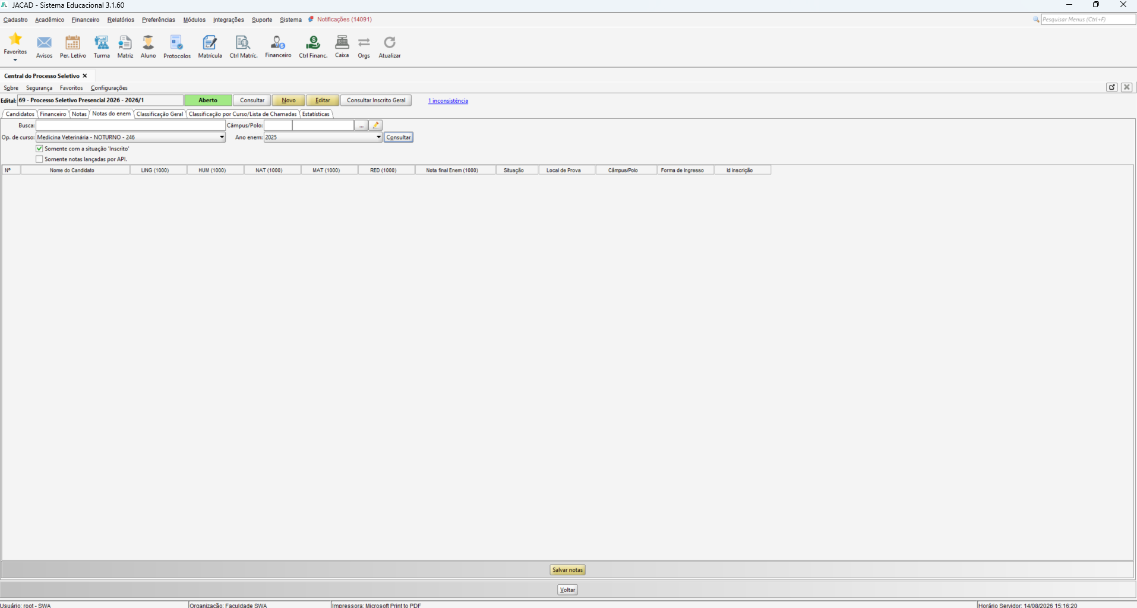Open the Protocolos toolbar icon
Viewport: 1137px width, 608px height.
pos(177,43)
